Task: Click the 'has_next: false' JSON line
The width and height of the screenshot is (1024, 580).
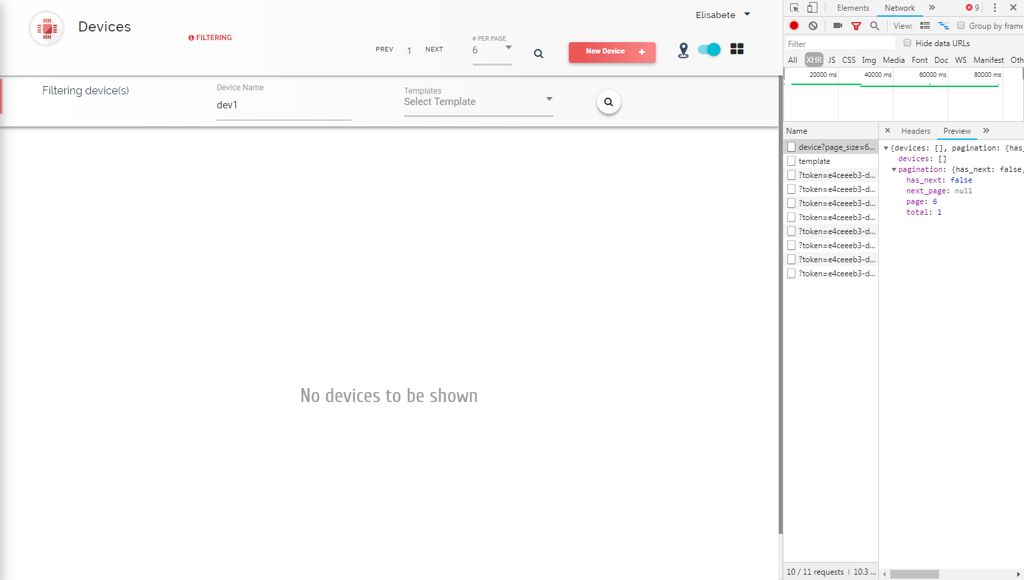Action: 939,180
